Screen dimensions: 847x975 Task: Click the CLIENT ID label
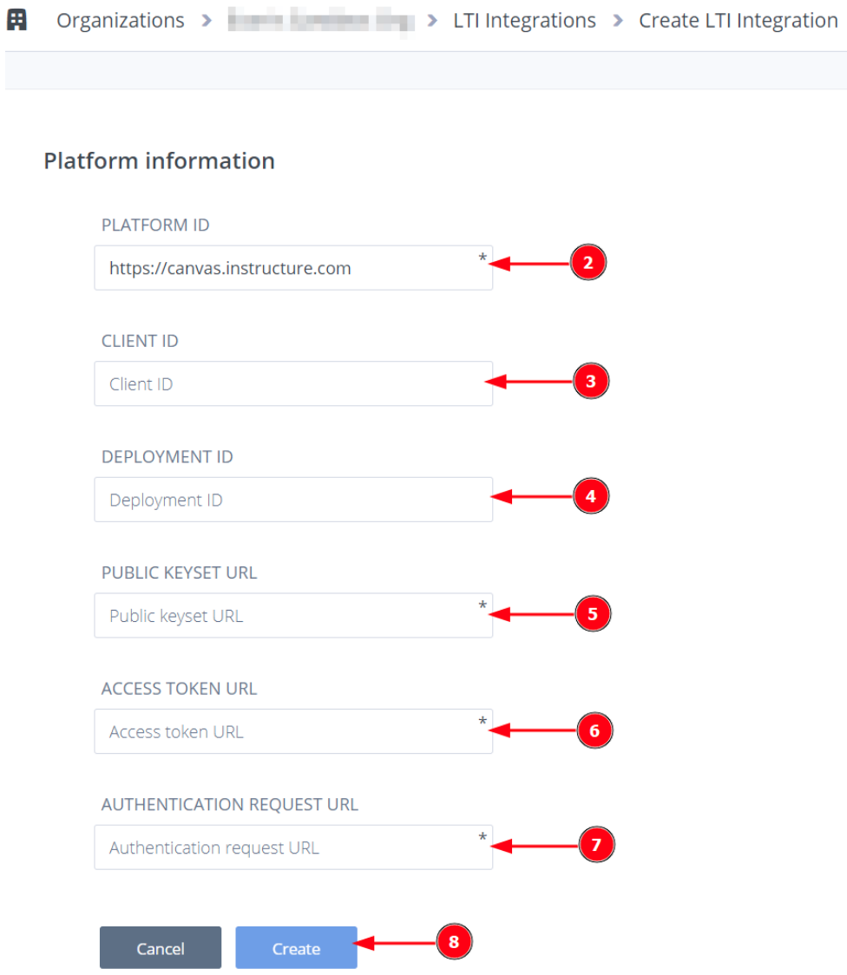point(140,342)
